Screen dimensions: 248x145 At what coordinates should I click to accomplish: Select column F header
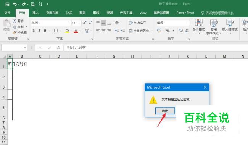tap(95, 56)
